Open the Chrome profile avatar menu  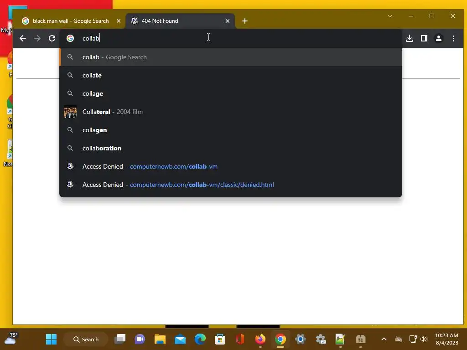[439, 38]
